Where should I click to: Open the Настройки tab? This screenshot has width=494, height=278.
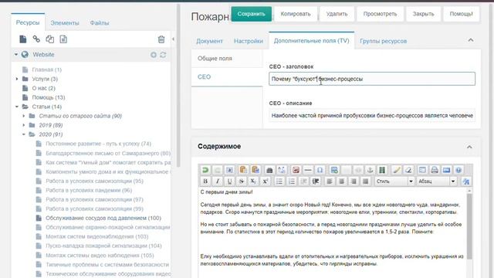(x=249, y=41)
